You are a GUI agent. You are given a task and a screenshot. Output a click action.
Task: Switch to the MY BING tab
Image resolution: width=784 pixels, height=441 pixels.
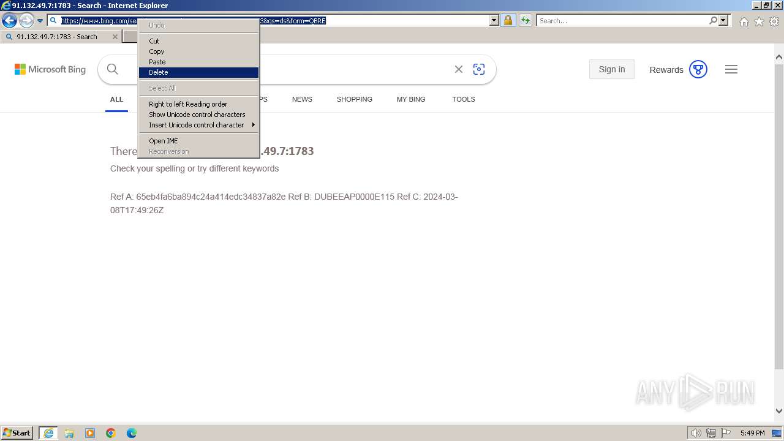411,99
